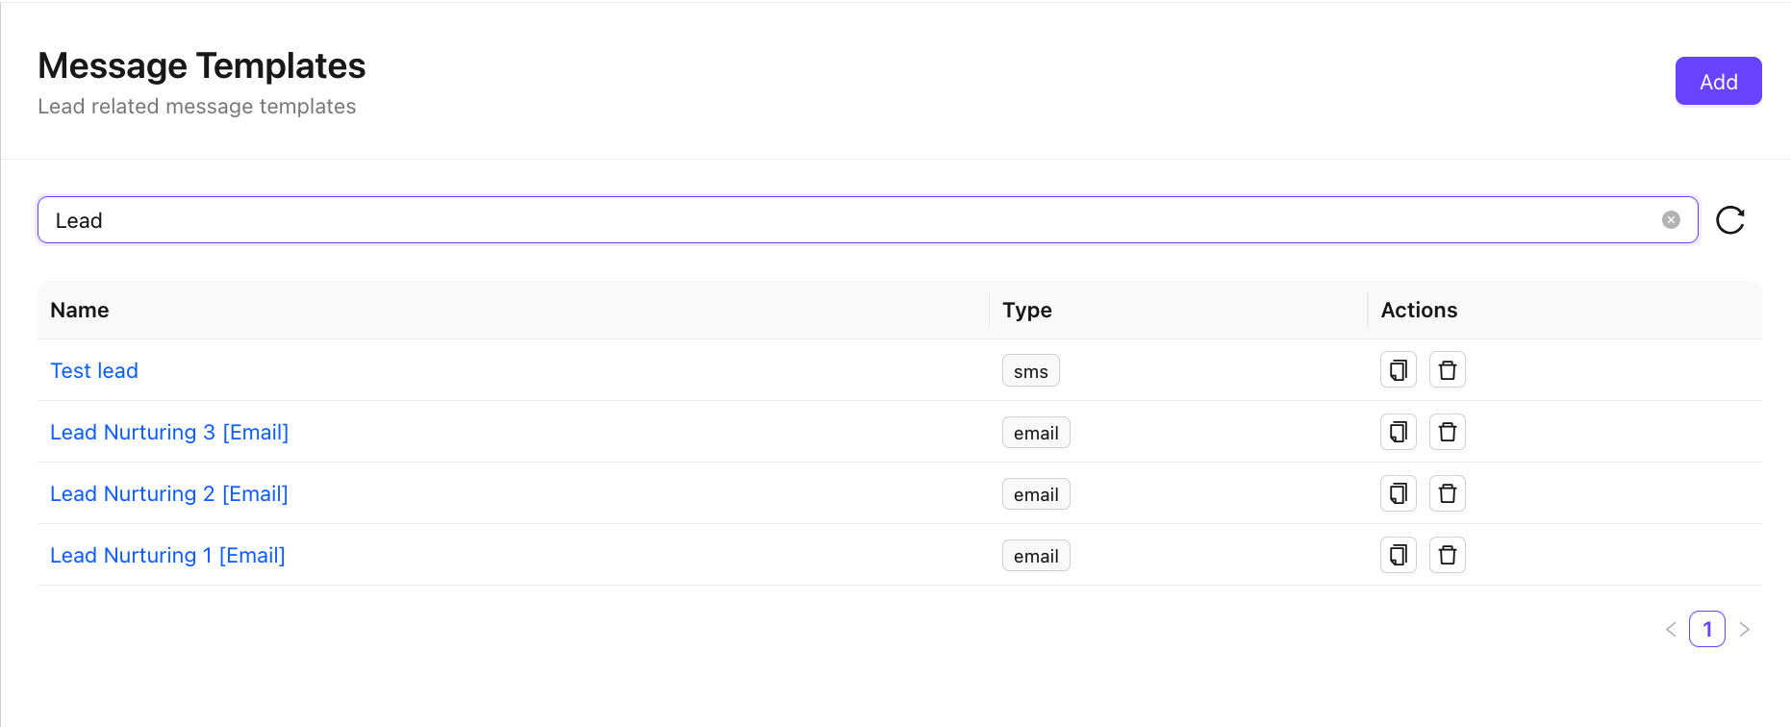This screenshot has width=1791, height=727.
Task: Refresh the message templates list
Action: [x=1729, y=220]
